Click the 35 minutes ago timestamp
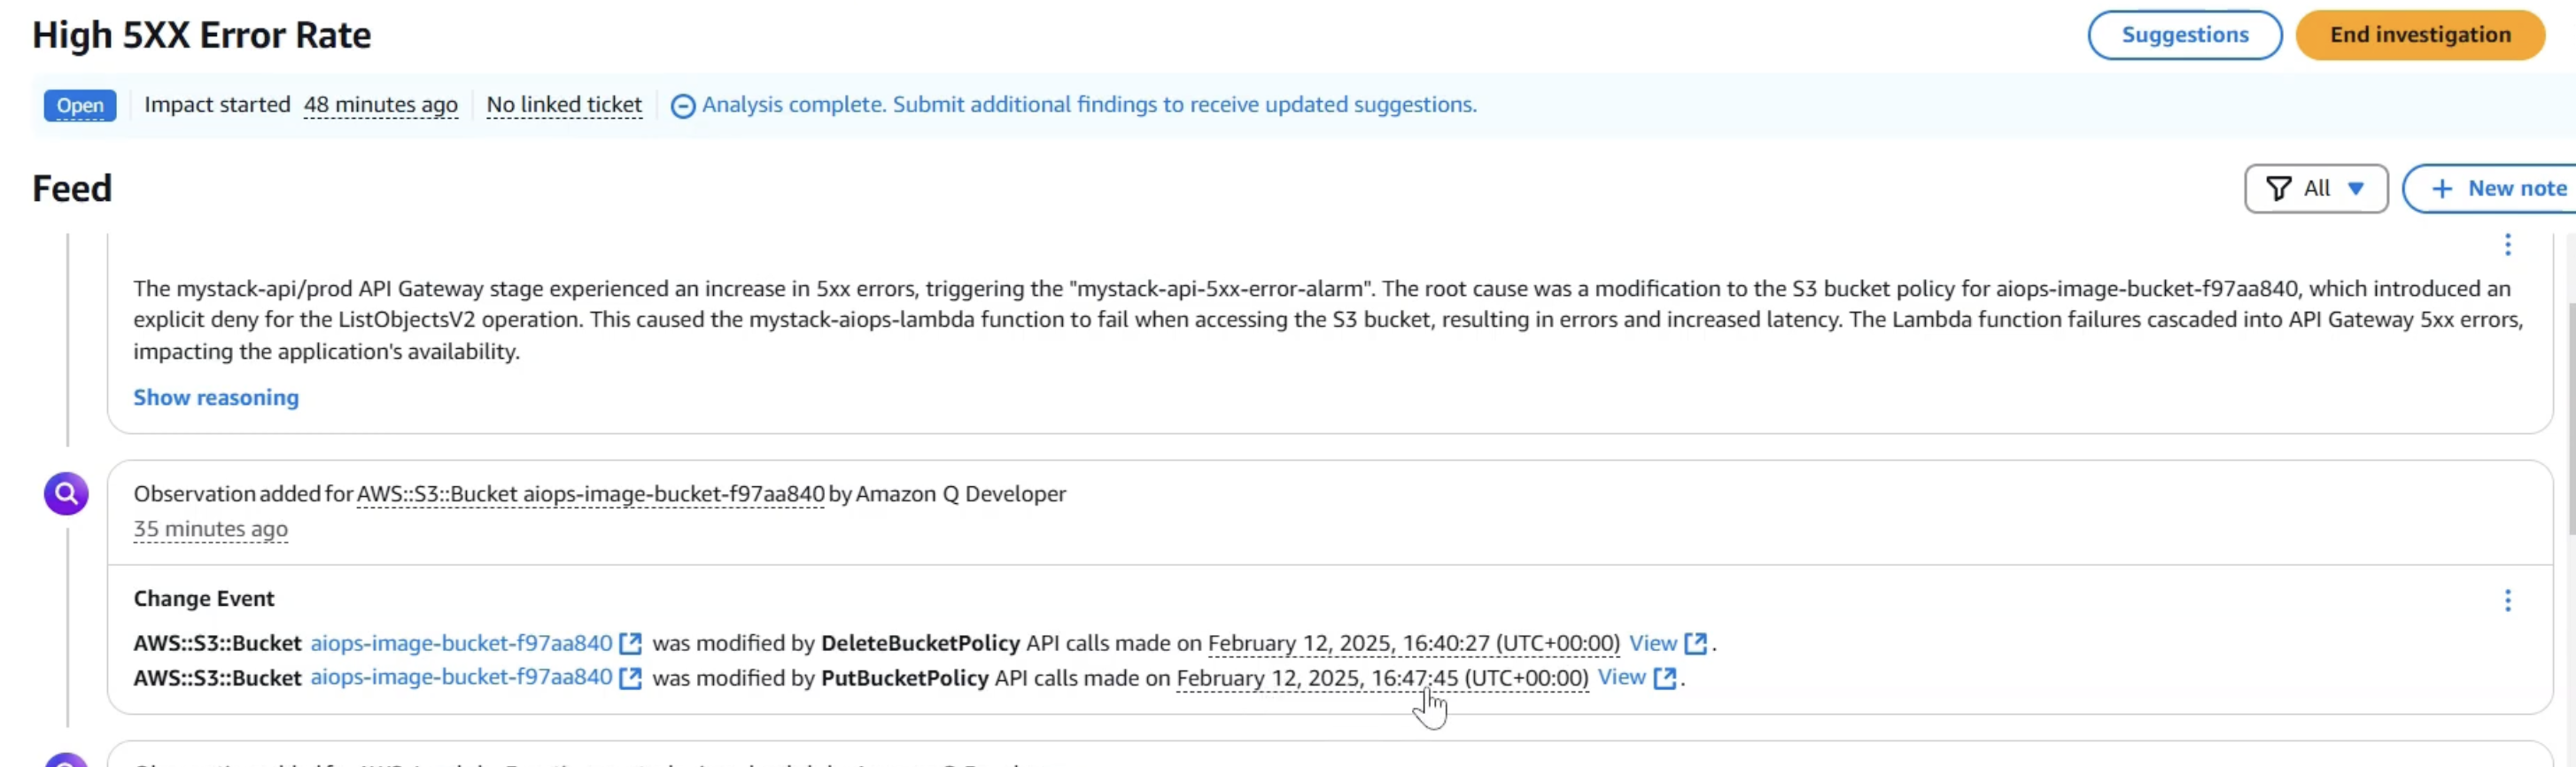 point(210,529)
